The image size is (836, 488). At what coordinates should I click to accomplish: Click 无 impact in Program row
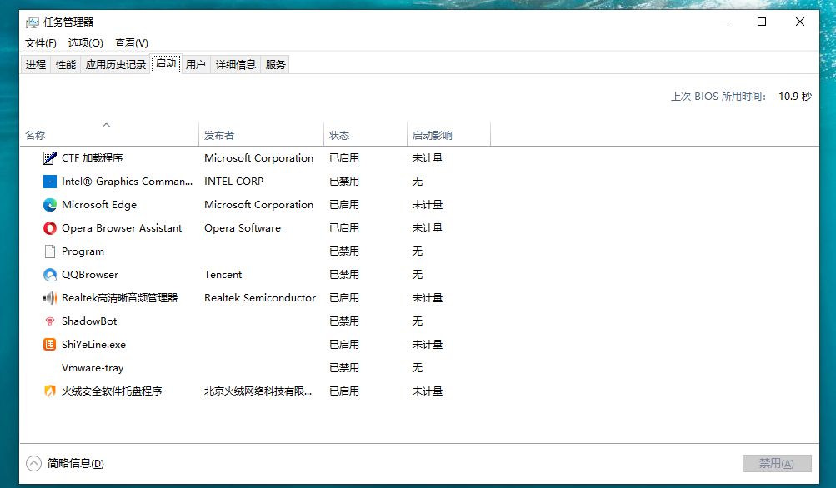coord(418,251)
